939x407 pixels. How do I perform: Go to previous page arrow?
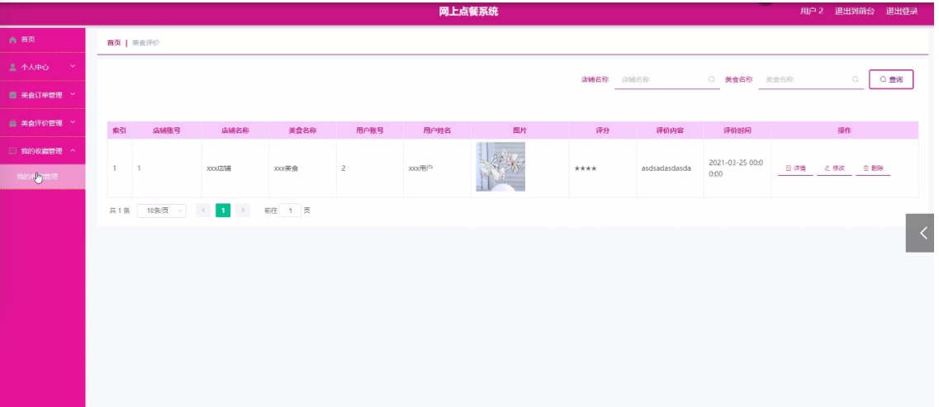[204, 211]
